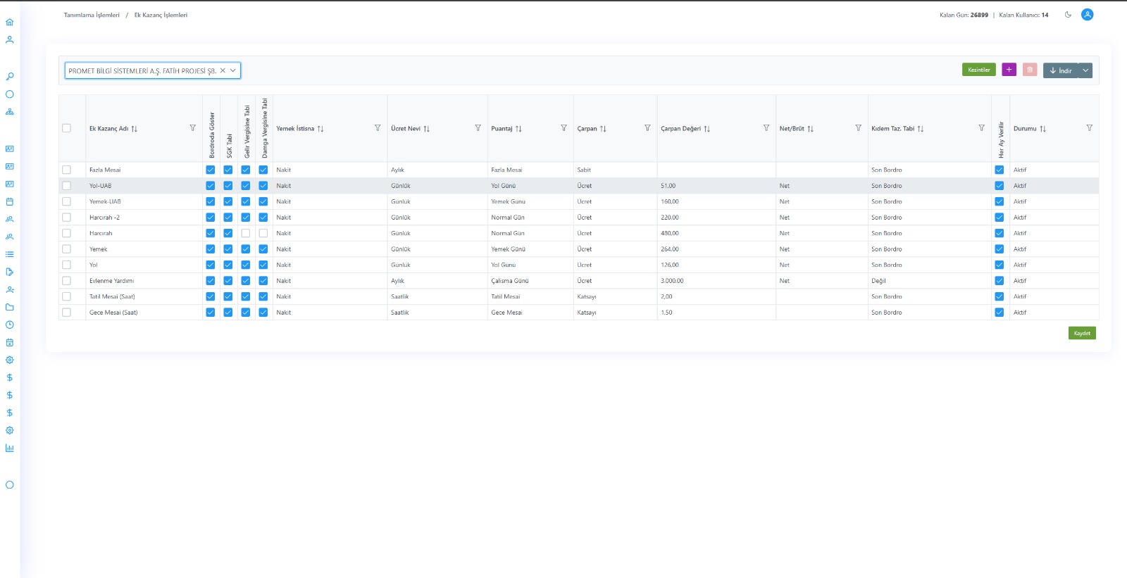
Task: Open the İndir dropdown arrow
Action: click(x=1085, y=70)
